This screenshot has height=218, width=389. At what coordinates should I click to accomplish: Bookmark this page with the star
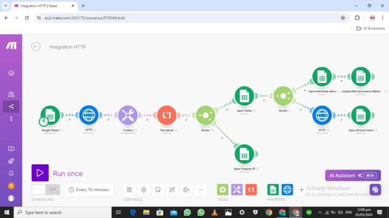(343, 18)
